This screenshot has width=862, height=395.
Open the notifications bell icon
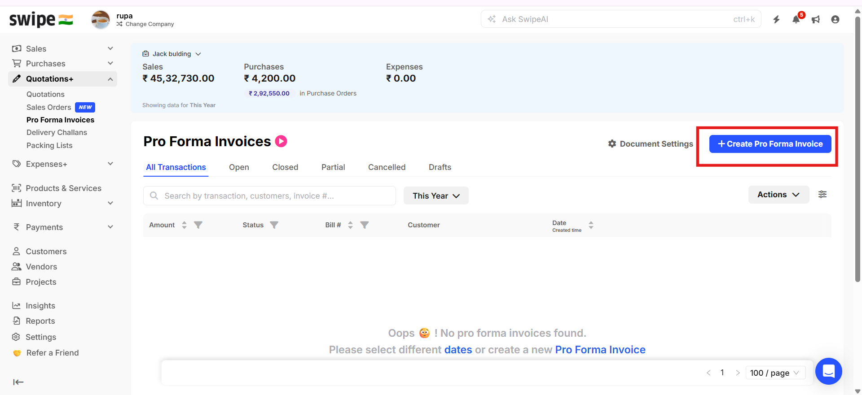796,19
